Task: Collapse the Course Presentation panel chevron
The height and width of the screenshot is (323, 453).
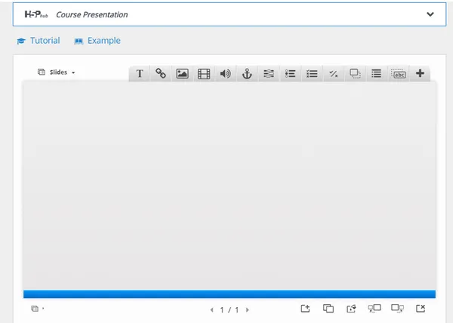Action: point(430,14)
